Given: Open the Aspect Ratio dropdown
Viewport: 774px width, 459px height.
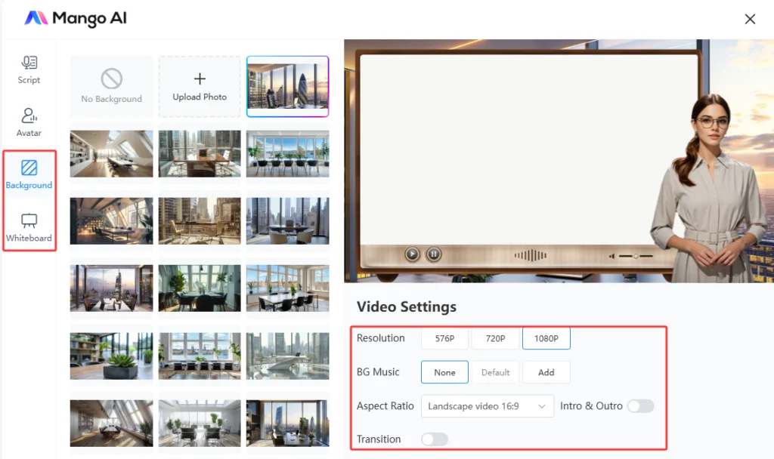Looking at the screenshot, I should (x=486, y=406).
